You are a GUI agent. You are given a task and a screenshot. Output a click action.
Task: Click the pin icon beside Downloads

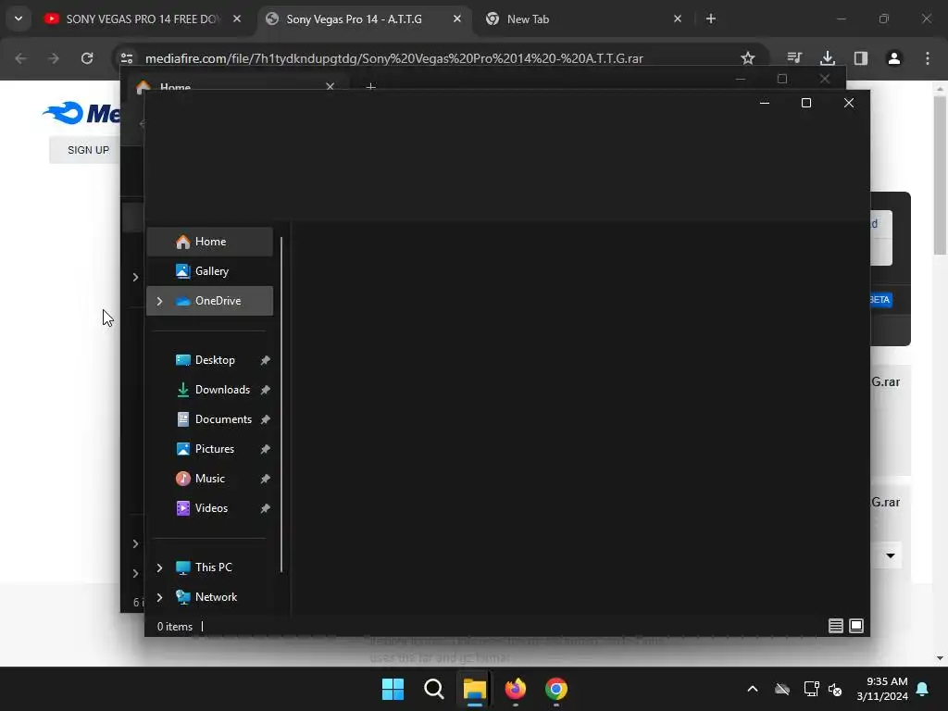265,390
